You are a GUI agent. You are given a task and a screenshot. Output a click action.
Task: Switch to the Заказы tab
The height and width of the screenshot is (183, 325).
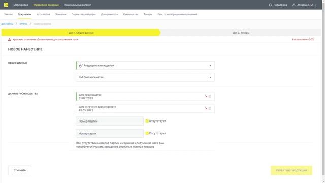coord(8,14)
